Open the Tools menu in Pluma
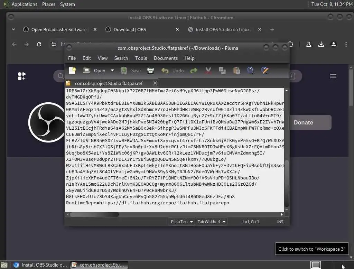This screenshot has width=354, height=269. pyautogui.click(x=141, y=58)
